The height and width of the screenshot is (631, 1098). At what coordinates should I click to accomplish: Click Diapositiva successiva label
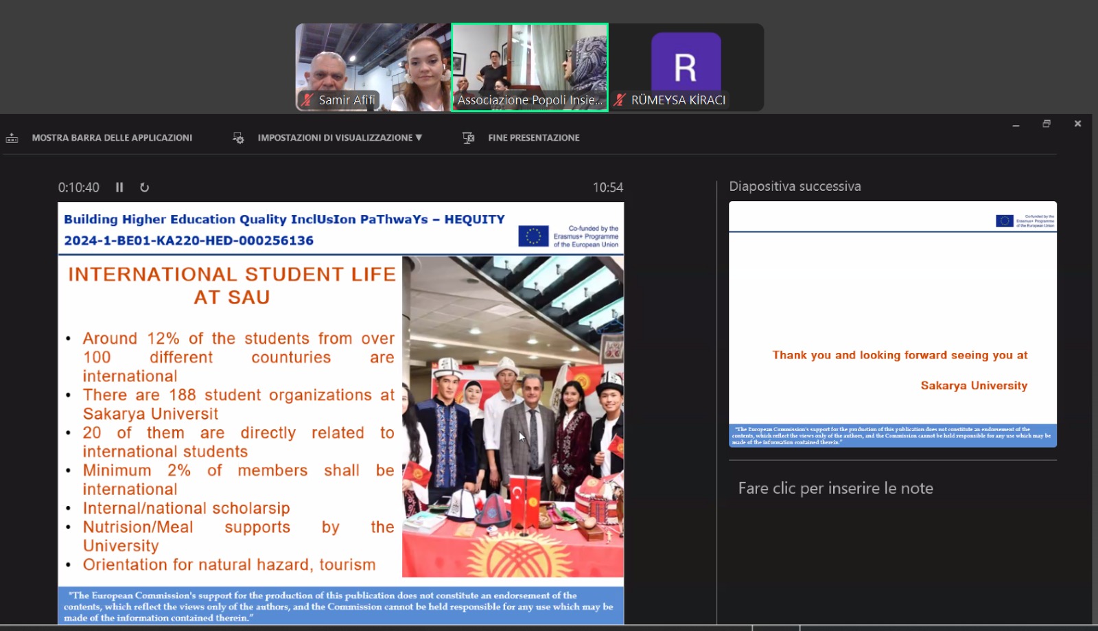pos(795,186)
